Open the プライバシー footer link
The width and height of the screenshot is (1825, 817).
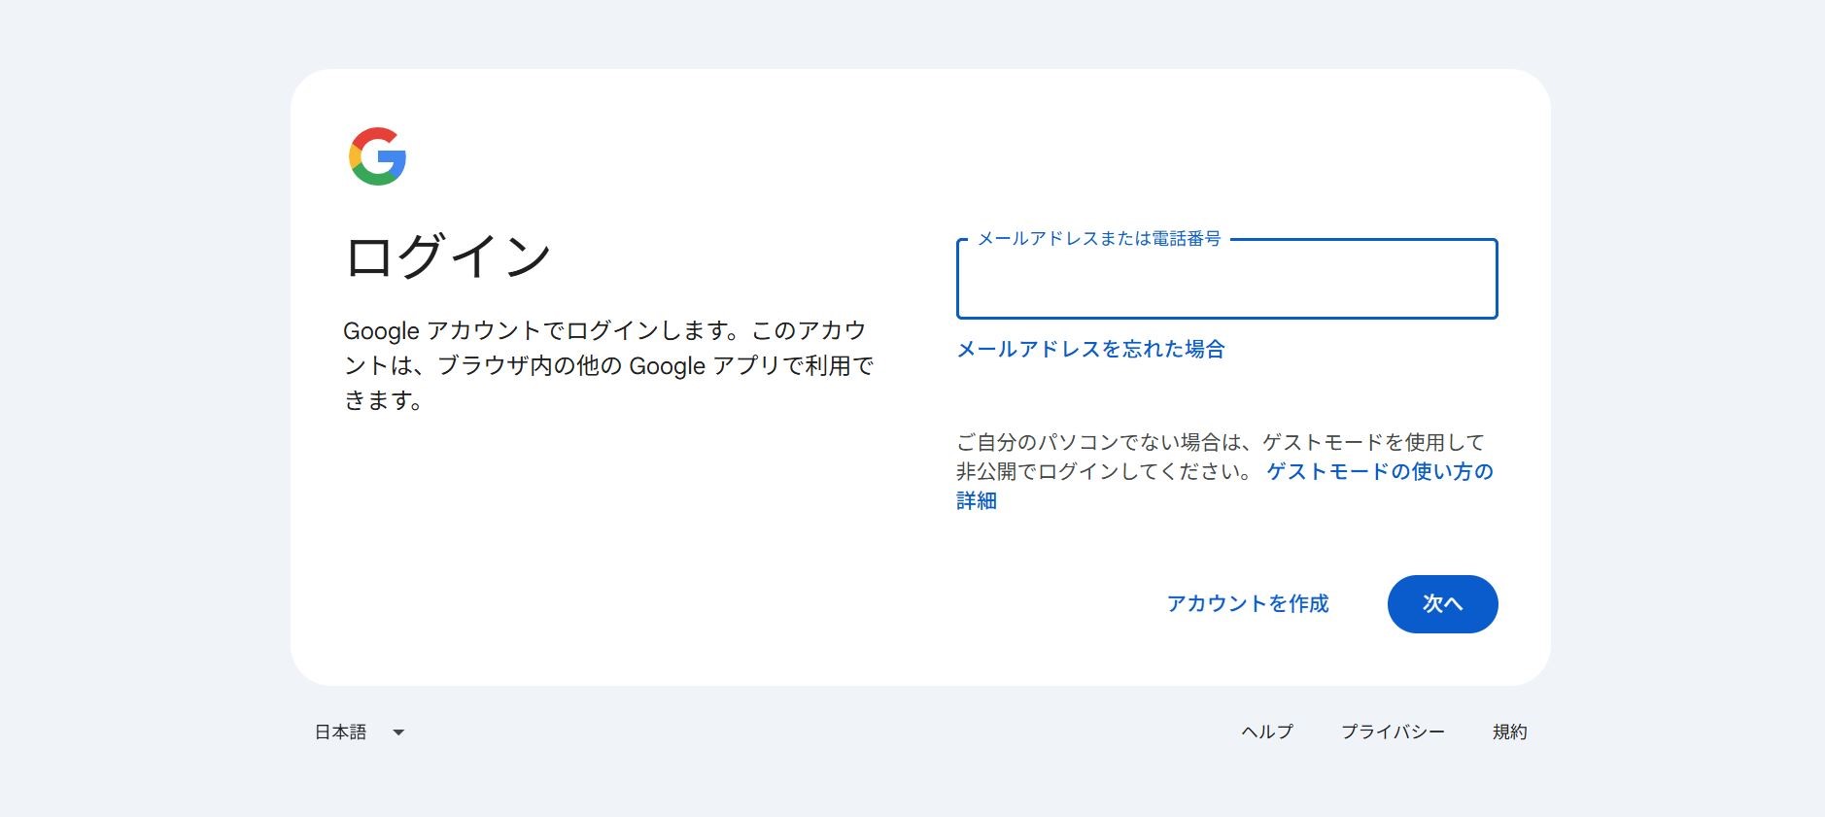1393,732
